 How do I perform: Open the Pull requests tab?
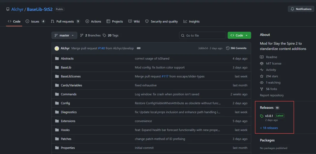point(65,22)
